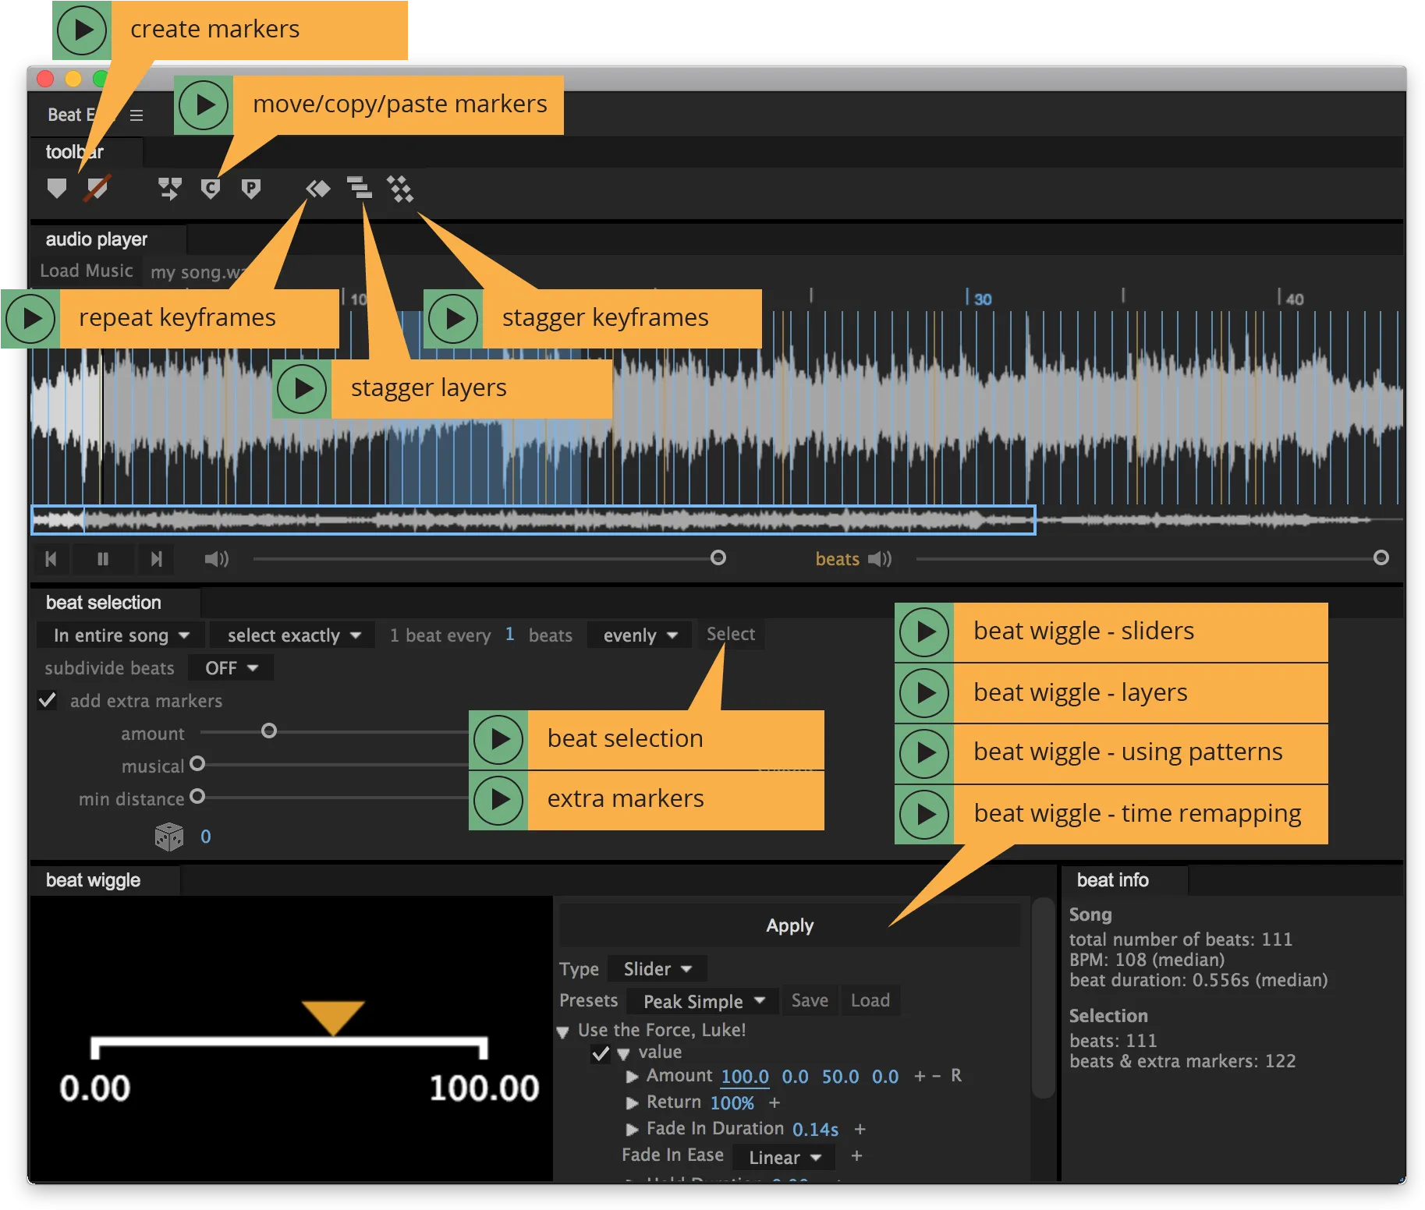Mute the beats click sound
This screenshot has width=1425, height=1210.
tap(881, 559)
